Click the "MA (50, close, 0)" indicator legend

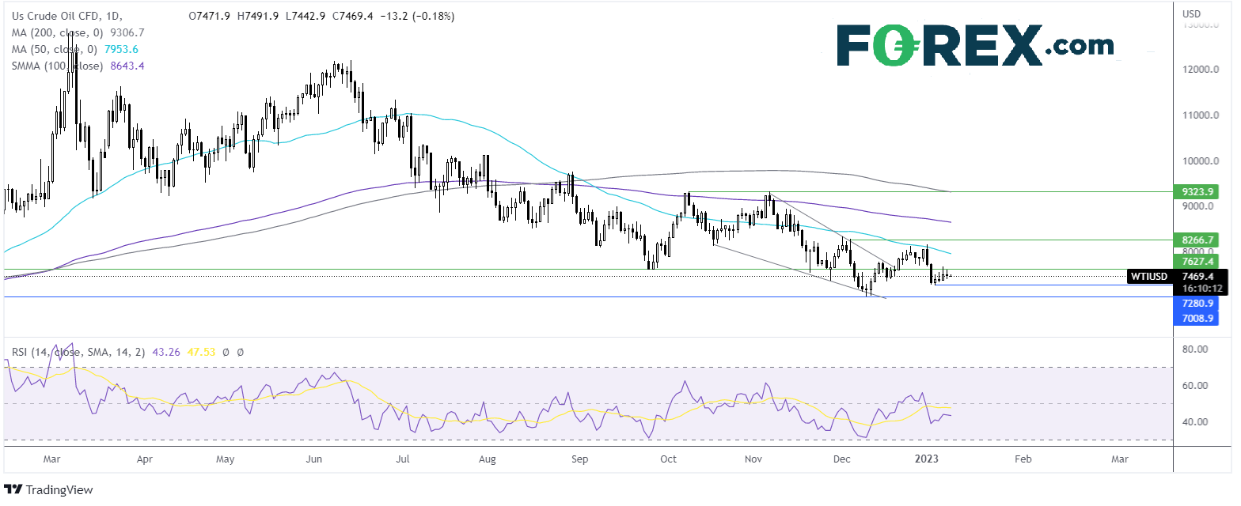tap(56, 49)
